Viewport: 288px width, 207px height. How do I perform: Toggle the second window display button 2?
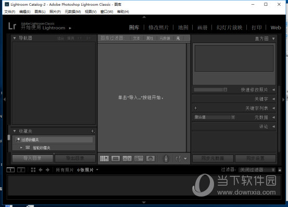(x=21, y=170)
